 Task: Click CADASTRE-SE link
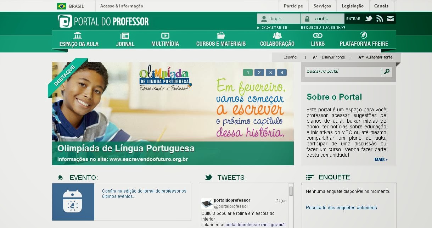click(274, 28)
